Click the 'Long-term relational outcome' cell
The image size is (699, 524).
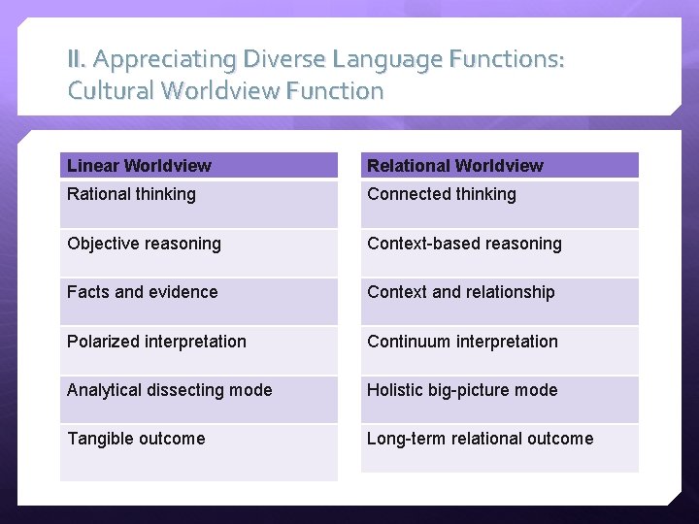(500, 448)
